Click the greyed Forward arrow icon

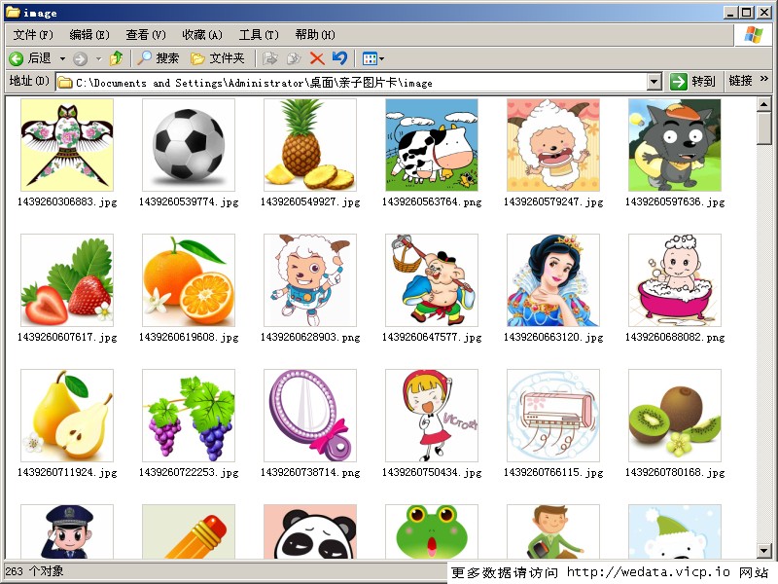coord(80,59)
